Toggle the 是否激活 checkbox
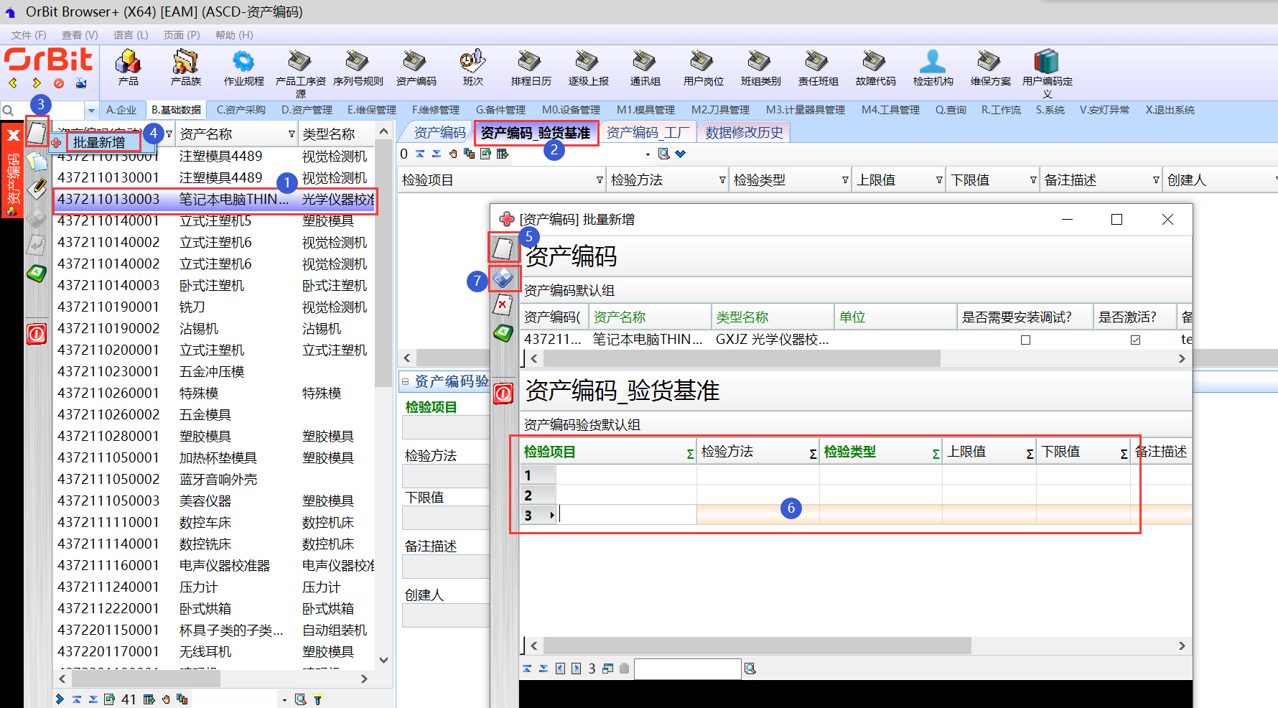The height and width of the screenshot is (708, 1278). (x=1135, y=340)
